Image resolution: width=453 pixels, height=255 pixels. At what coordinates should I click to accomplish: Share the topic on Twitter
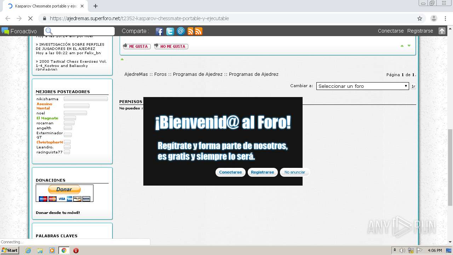pos(170,31)
